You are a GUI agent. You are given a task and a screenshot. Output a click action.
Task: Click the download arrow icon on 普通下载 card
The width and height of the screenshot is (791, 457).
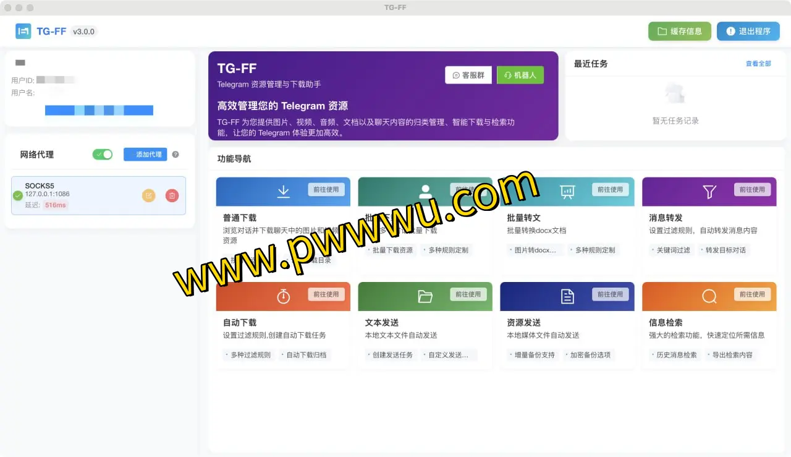coord(283,192)
